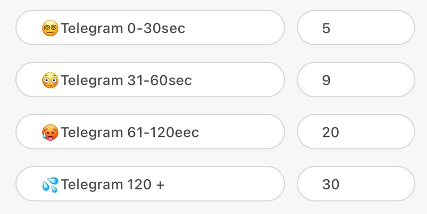Viewport: 427px width, 214px height.
Task: Select the value field showing 9
Action: coord(356,80)
